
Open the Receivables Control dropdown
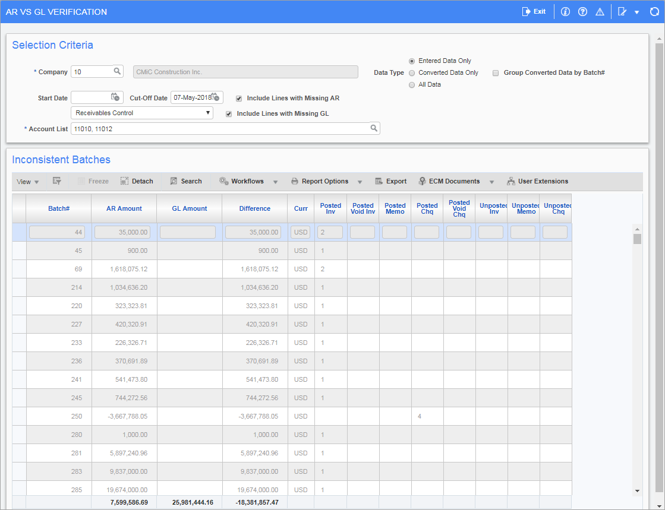pyautogui.click(x=141, y=113)
